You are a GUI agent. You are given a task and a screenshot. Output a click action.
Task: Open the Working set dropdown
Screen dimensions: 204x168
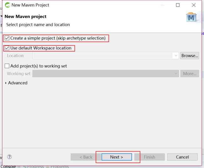click(106, 74)
